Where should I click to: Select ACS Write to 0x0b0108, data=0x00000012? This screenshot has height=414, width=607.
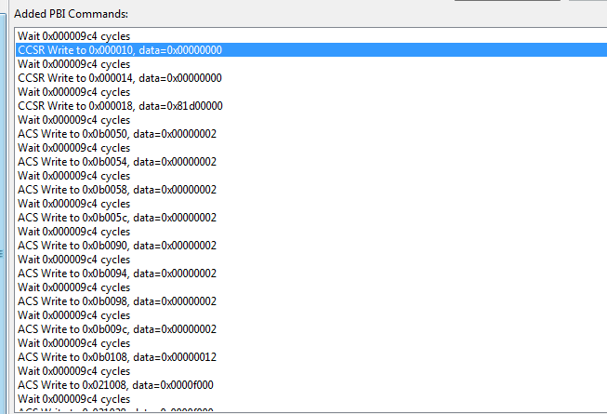pos(311,356)
